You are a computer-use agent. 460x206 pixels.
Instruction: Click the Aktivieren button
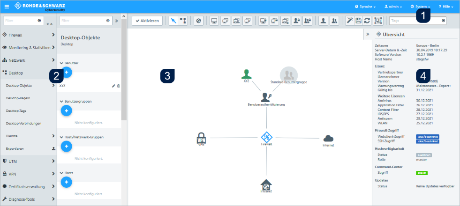[x=147, y=21]
